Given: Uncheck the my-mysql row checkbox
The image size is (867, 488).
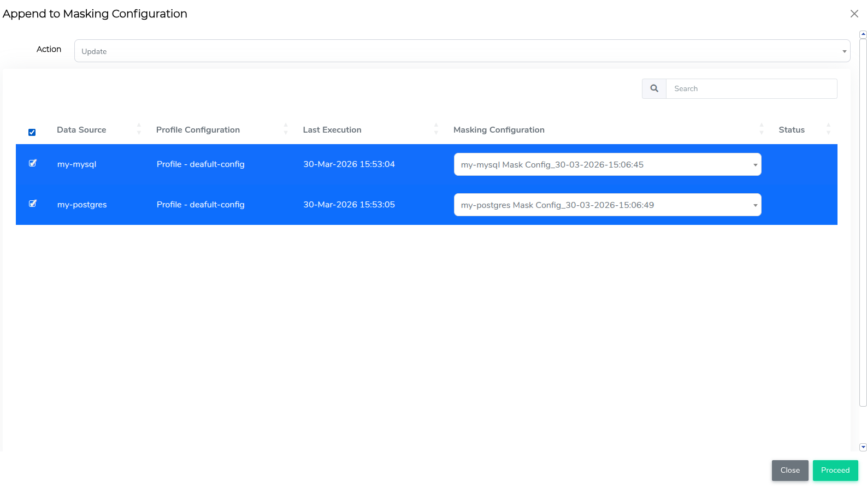Looking at the screenshot, I should (x=33, y=163).
